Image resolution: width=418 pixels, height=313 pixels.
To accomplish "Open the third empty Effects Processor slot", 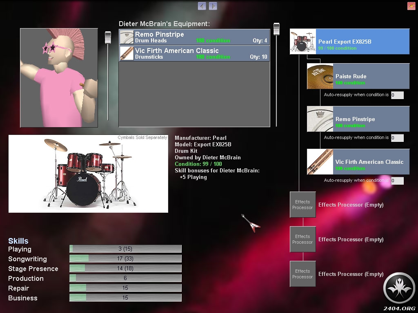I will pyautogui.click(x=302, y=274).
